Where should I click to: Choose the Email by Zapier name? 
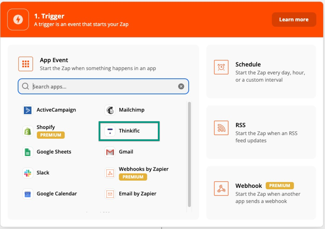[x=138, y=194]
